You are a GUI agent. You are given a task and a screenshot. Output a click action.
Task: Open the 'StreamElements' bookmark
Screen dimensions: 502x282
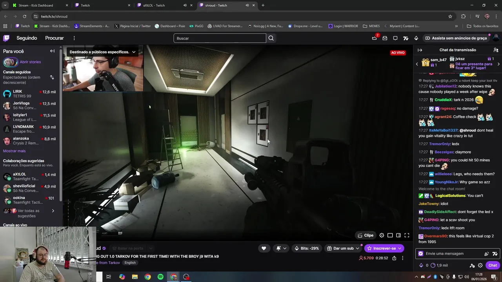click(x=92, y=26)
